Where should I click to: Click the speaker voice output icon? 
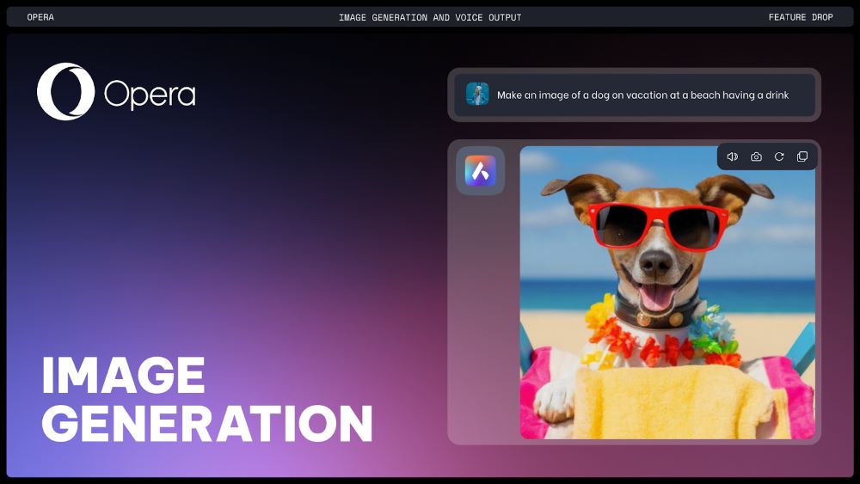732,156
